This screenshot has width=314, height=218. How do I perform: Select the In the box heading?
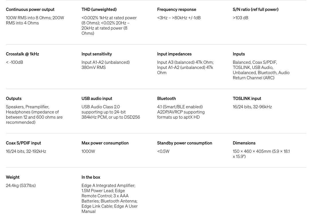[91, 177]
